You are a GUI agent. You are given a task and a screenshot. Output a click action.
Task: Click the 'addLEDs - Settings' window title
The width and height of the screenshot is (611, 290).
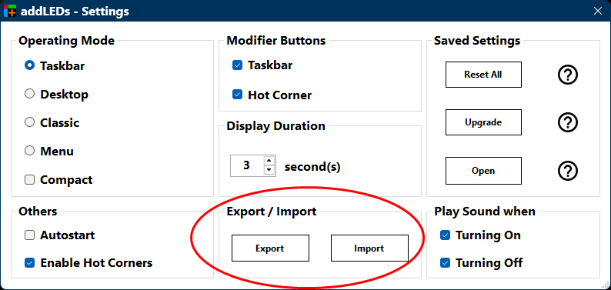[75, 12]
